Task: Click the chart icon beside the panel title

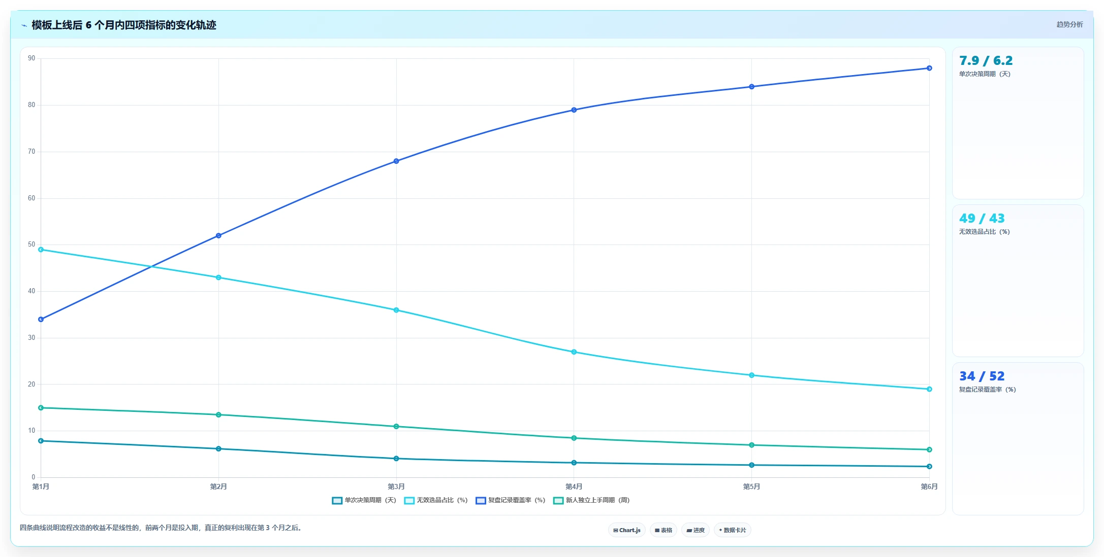Action: (x=24, y=25)
